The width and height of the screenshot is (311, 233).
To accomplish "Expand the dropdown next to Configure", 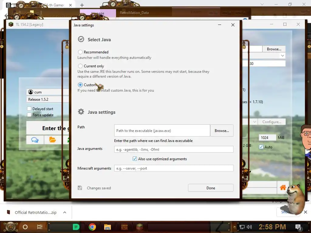I will tap(255, 122).
